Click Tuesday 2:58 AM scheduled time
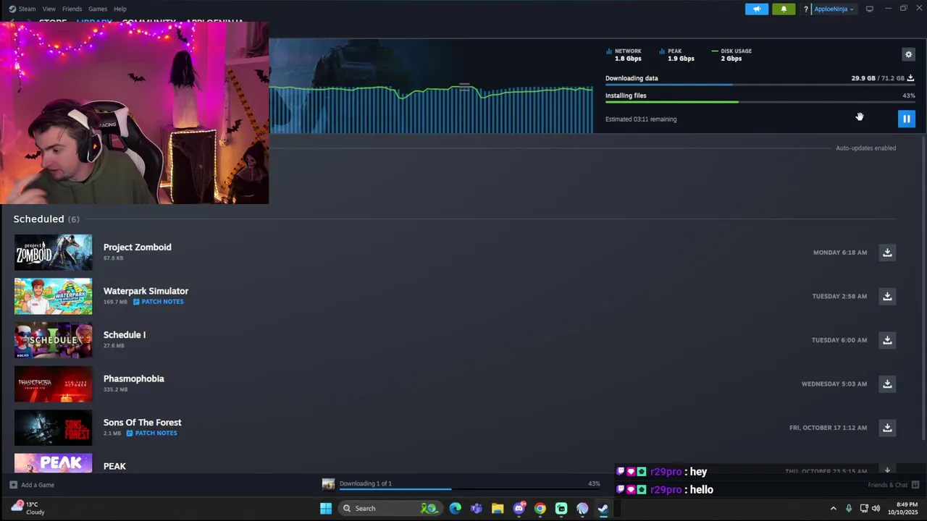Screen dimensions: 927x521 (839, 296)
